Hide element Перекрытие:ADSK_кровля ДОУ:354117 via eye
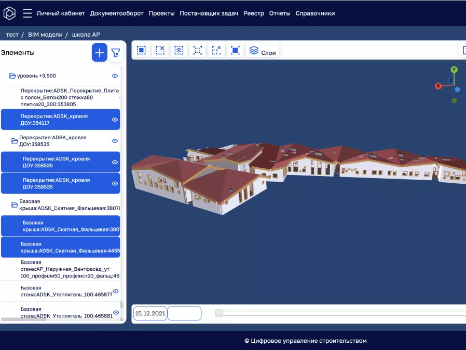Screen dimensions: 466x350 [x=115, y=120]
